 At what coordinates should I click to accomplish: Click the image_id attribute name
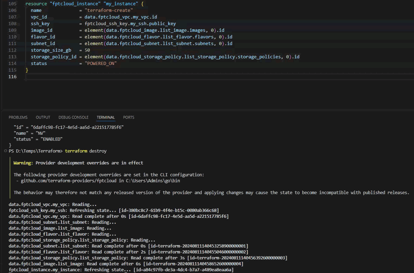(x=41, y=30)
